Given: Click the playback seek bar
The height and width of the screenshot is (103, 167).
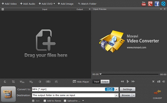Looking at the screenshot, I should coord(130,74).
